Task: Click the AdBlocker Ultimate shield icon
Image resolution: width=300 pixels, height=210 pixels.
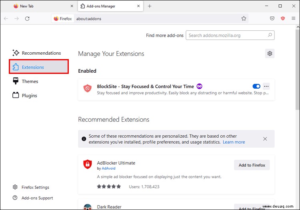Action: 88,164
